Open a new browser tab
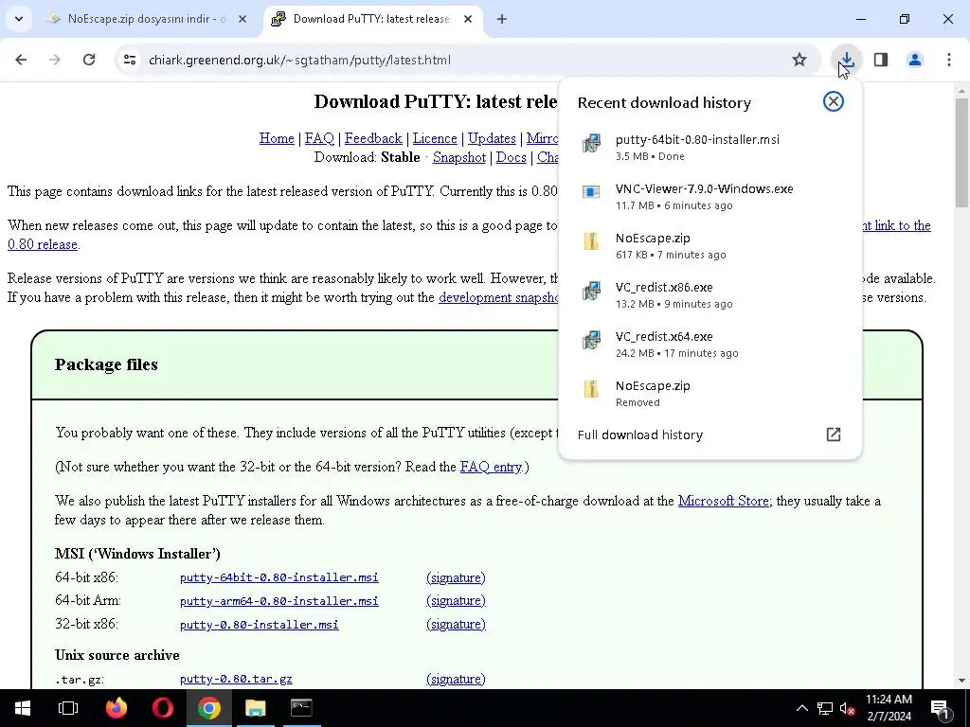The width and height of the screenshot is (970, 727). click(x=502, y=19)
